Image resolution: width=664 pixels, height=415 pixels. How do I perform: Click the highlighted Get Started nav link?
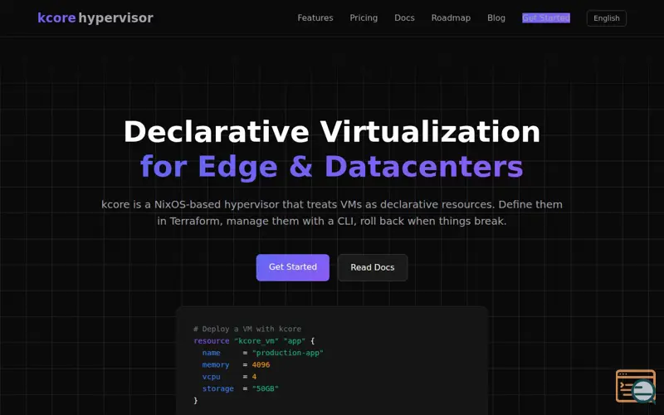coord(546,17)
